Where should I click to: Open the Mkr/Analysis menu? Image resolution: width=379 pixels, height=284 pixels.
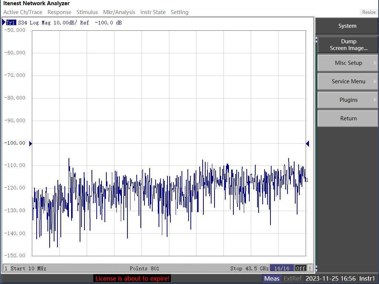(x=119, y=12)
